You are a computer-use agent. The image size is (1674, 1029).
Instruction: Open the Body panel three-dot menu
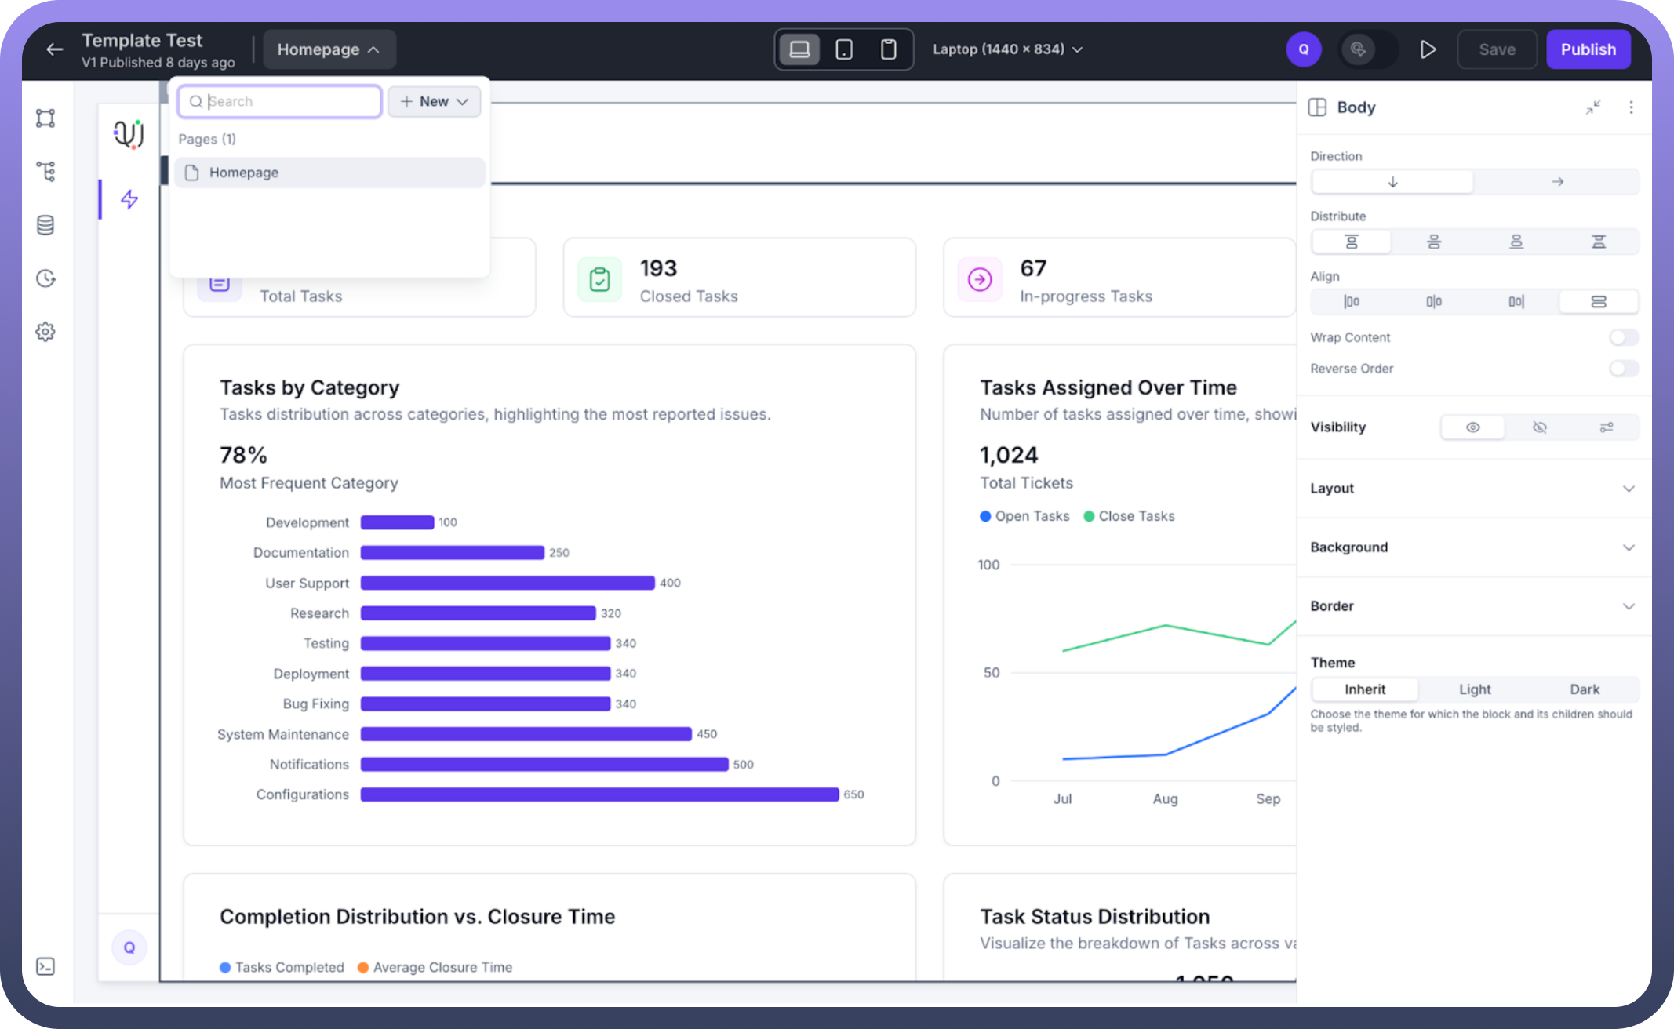1631,107
